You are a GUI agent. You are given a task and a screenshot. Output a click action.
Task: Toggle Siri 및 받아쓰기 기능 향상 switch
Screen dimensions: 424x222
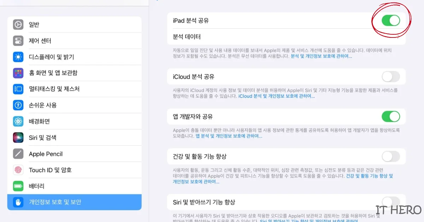(x=391, y=202)
